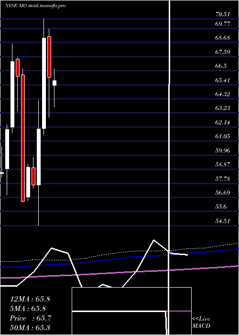Click the 58.87 price axis label

click(223, 165)
